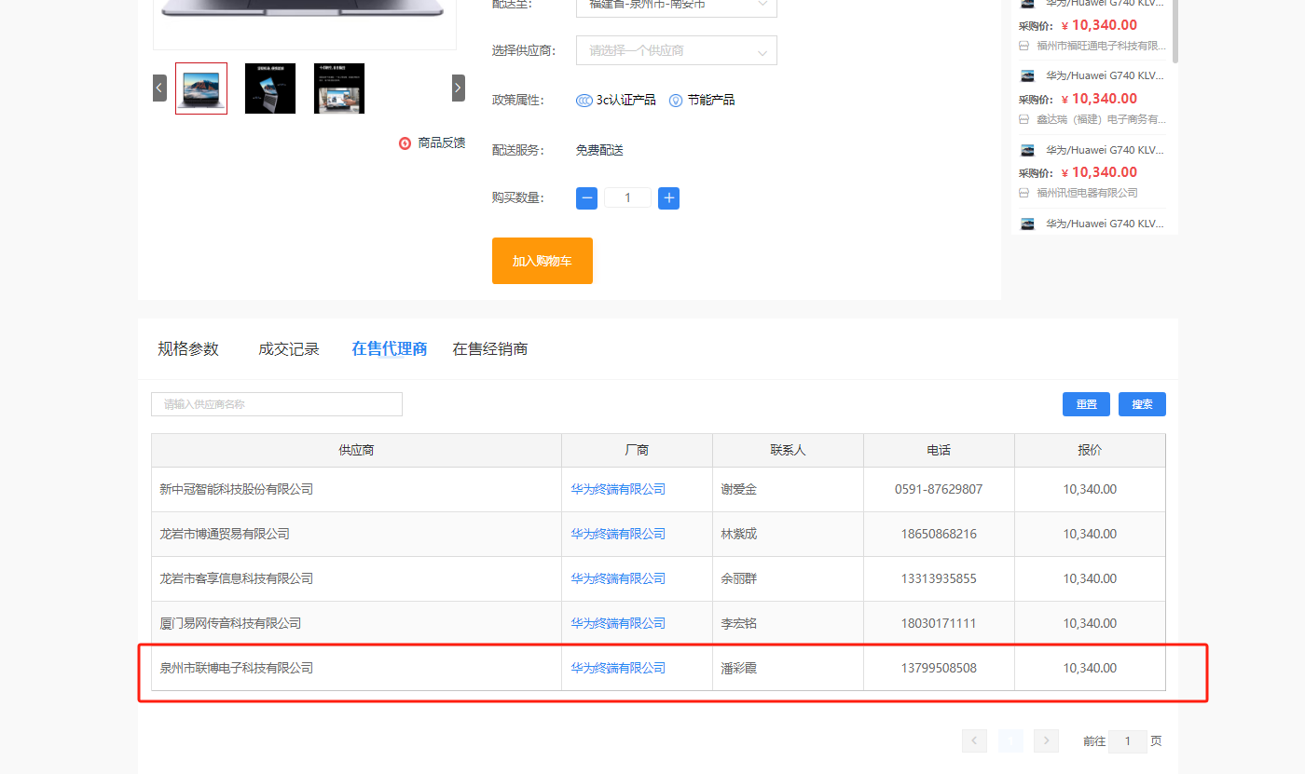Screen dimensions: 1305x774
Task: Select the 在售经销商 tab
Action: point(490,349)
